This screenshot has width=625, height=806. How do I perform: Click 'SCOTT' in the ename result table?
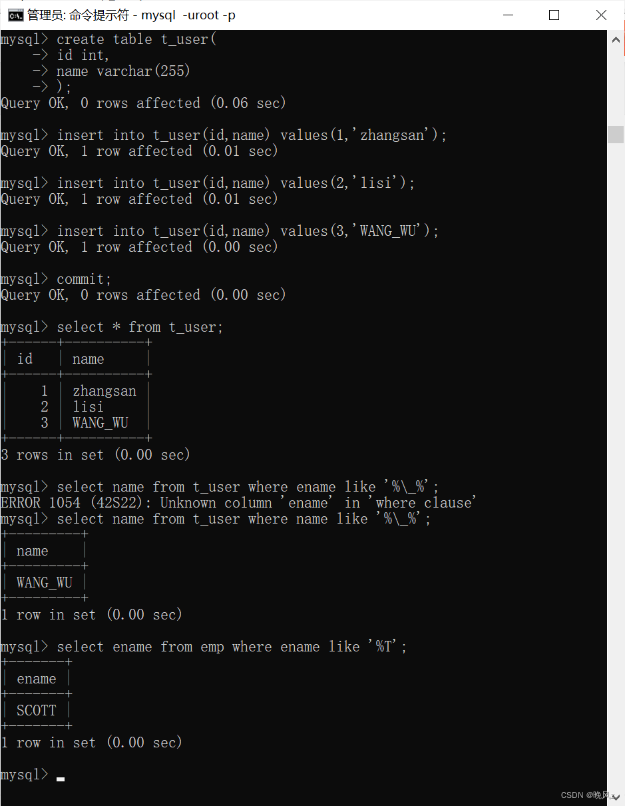pos(37,711)
